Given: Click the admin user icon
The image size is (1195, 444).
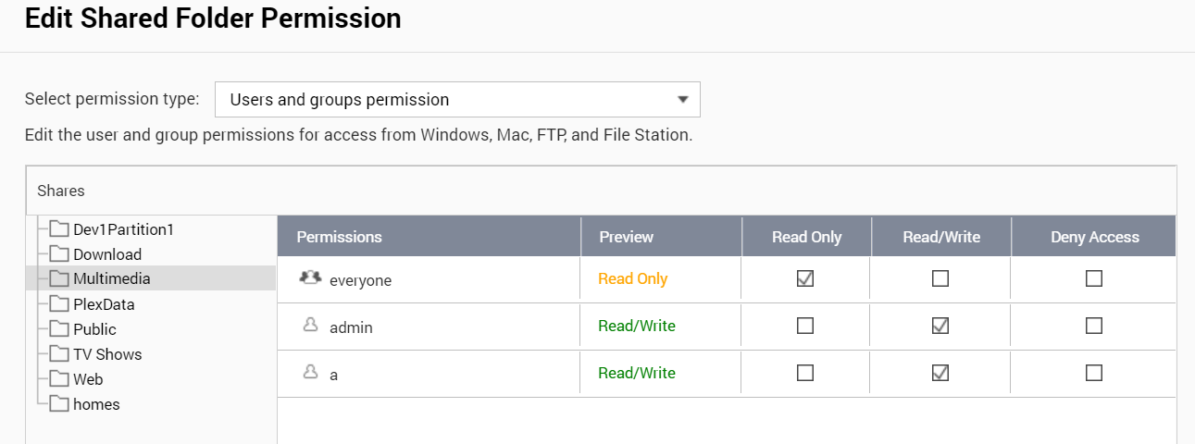Looking at the screenshot, I should point(311,326).
